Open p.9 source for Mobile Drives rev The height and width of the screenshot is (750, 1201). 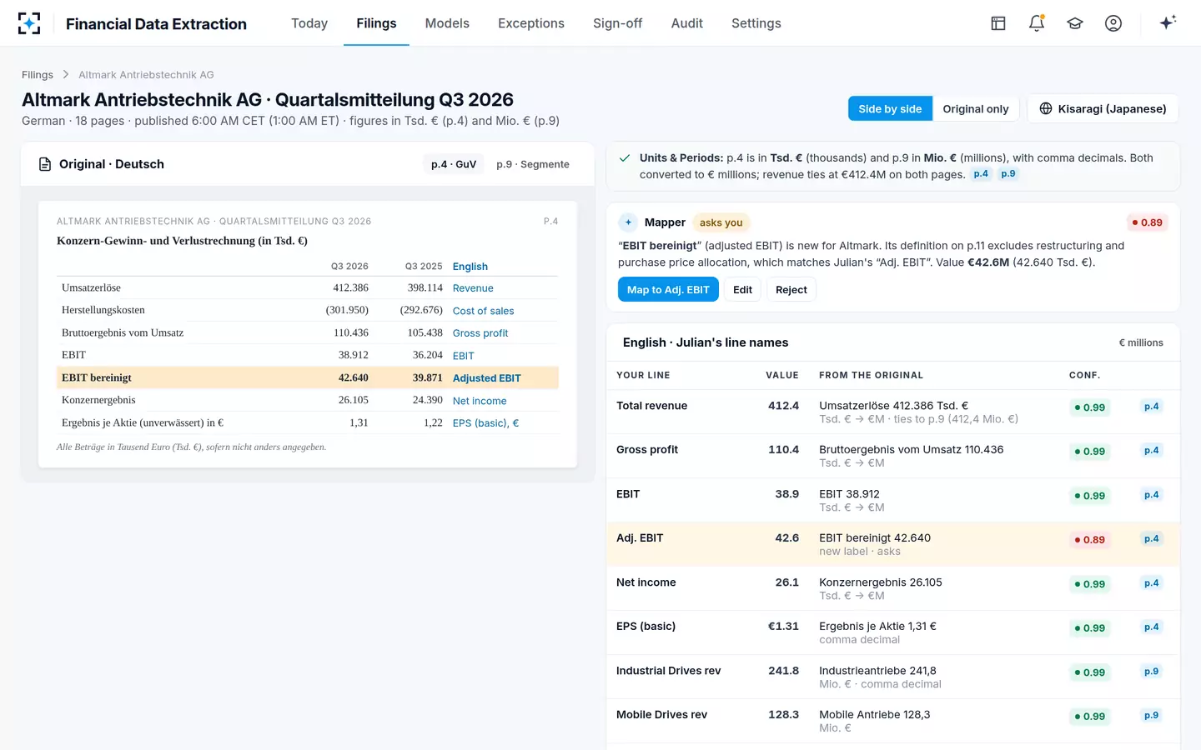coord(1151,716)
